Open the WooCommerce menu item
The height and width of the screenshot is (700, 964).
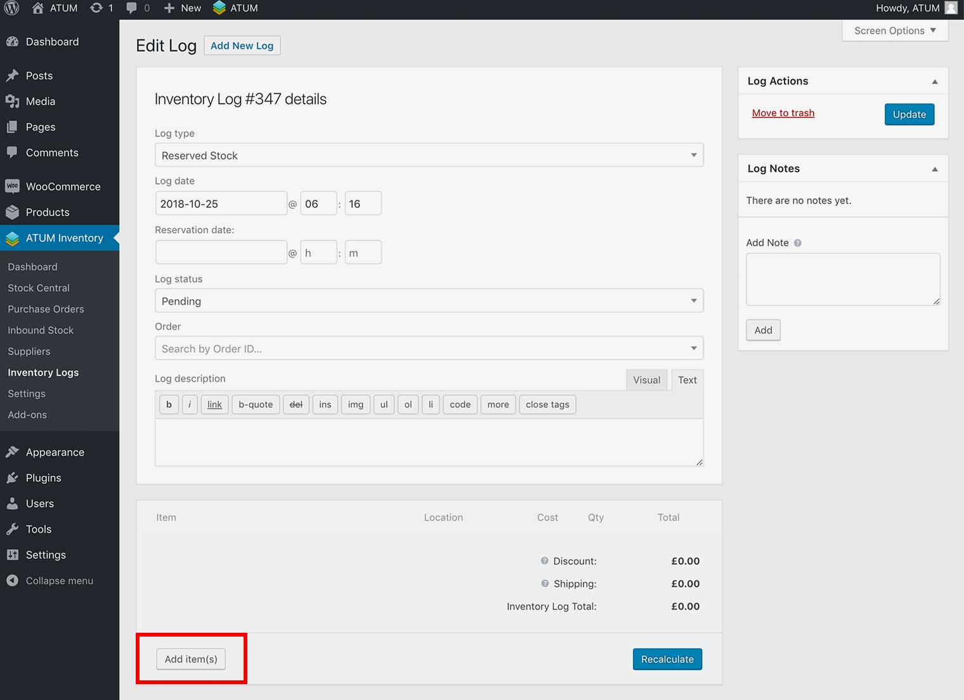click(63, 186)
